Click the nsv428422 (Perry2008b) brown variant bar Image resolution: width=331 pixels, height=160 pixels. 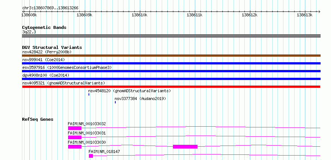point(171,56)
